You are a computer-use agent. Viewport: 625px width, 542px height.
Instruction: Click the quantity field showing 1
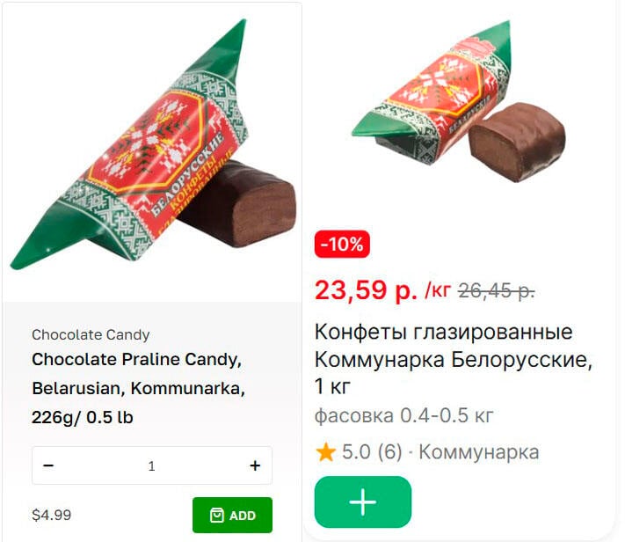pos(152,465)
